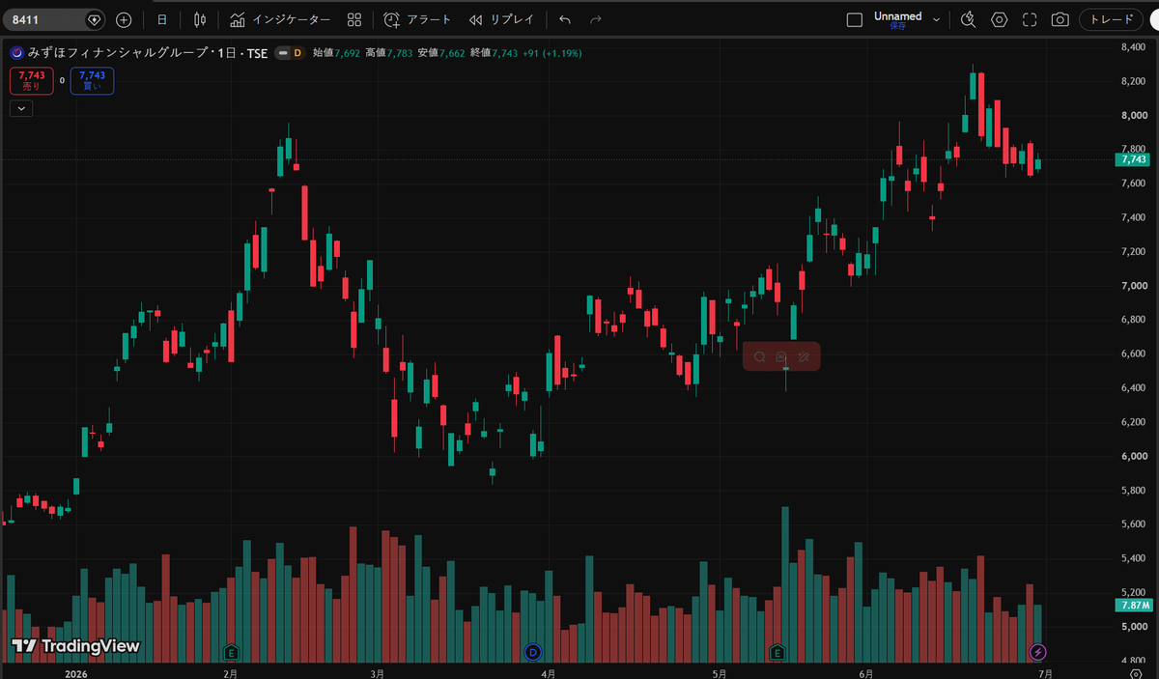Click the 始値7,692 open value
This screenshot has width=1159, height=679.
(336, 53)
